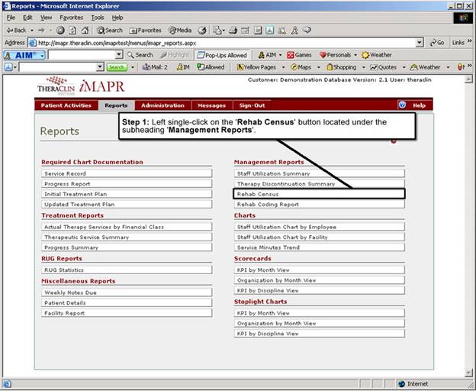The image size is (476, 391).
Task: Open the Favorites menu in menu bar
Action: coord(70,17)
